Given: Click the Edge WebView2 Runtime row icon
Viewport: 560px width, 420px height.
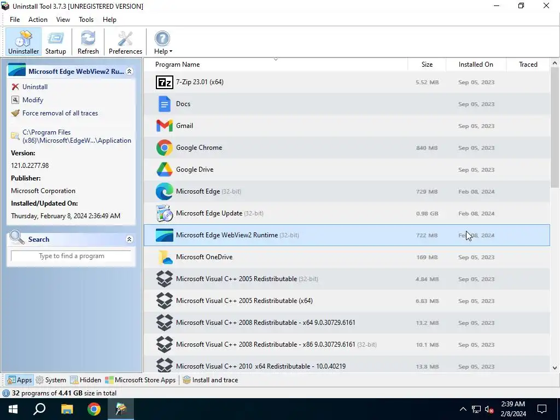Looking at the screenshot, I should (x=164, y=235).
